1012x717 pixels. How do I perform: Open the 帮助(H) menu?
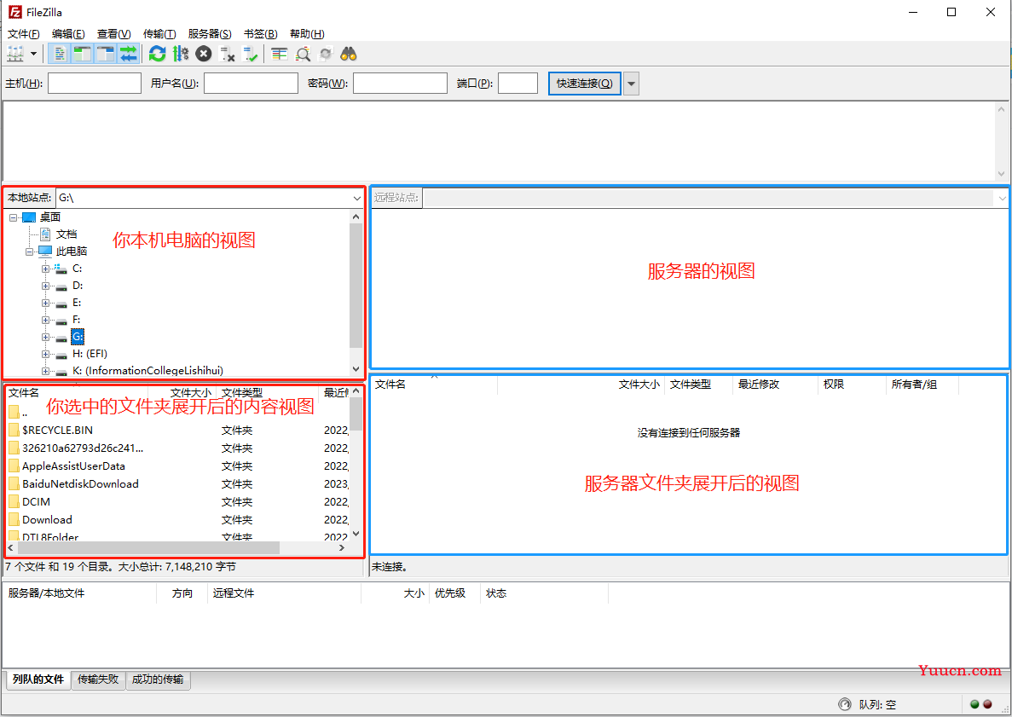point(307,33)
